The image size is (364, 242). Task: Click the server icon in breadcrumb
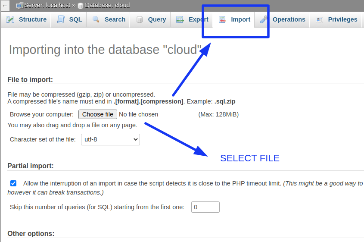click(19, 5)
